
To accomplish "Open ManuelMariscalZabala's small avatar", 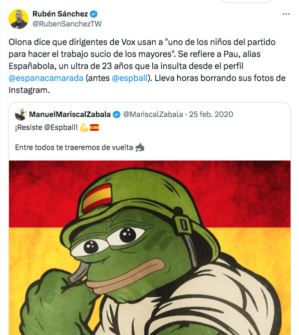I will [x=20, y=114].
